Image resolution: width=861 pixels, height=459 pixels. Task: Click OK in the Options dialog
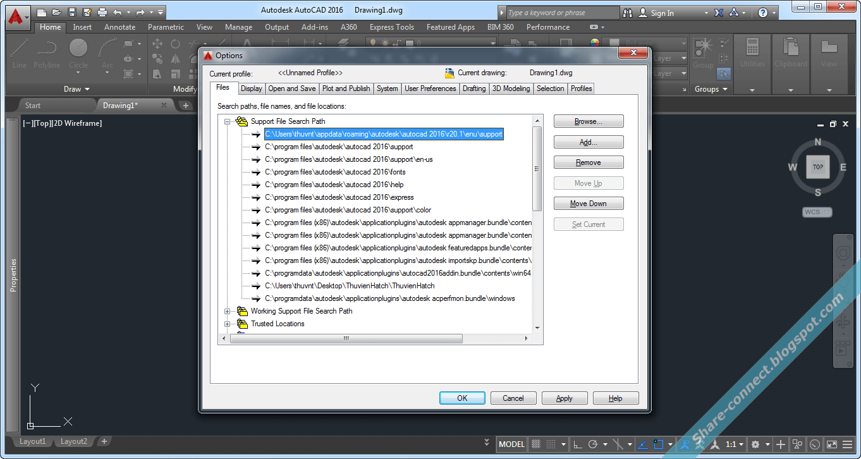tap(462, 398)
